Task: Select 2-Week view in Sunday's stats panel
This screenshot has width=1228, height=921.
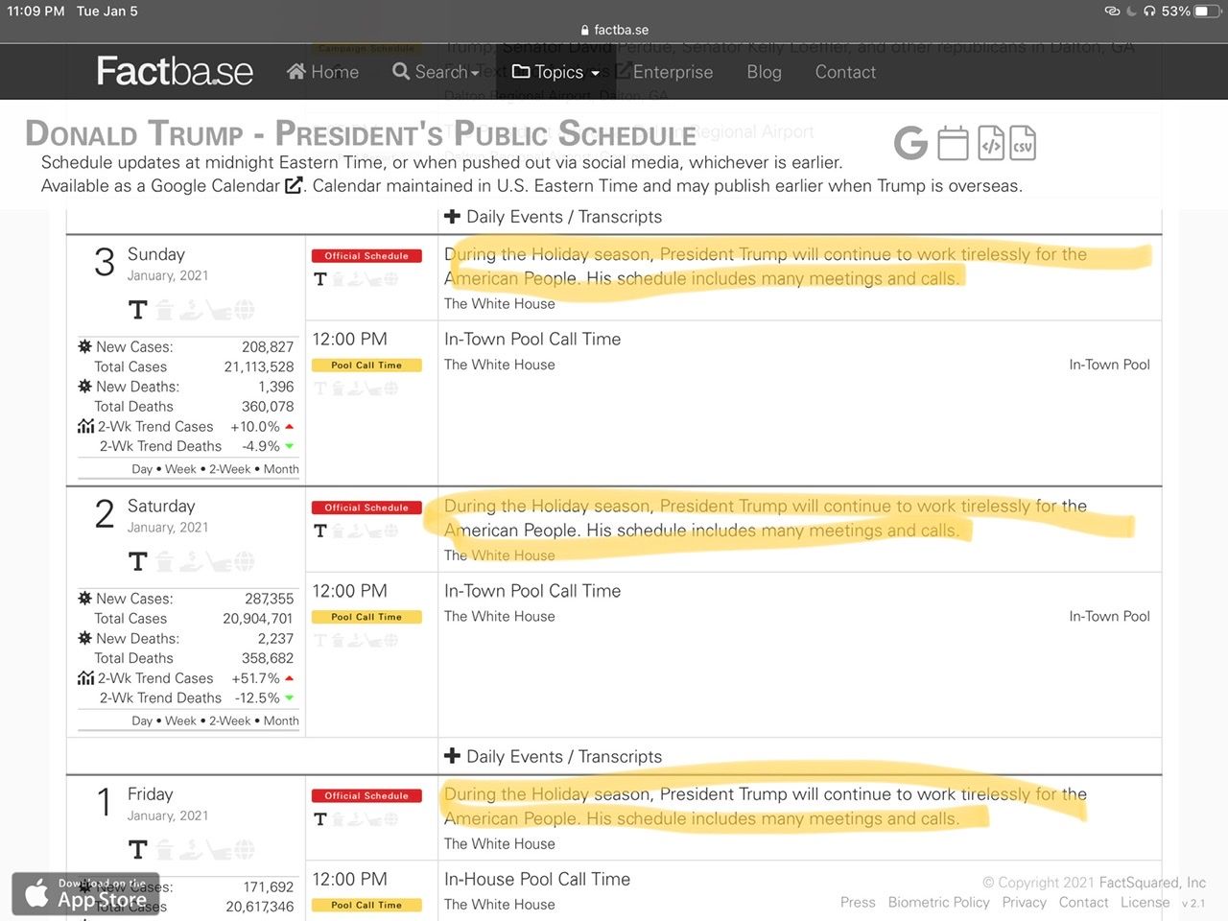Action: [x=230, y=469]
